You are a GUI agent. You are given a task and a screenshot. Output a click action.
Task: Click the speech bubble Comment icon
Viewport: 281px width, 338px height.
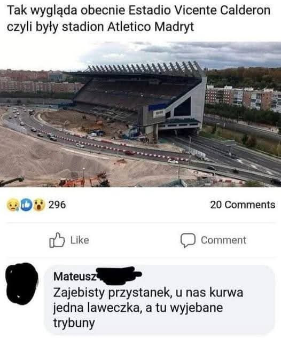pos(188,240)
